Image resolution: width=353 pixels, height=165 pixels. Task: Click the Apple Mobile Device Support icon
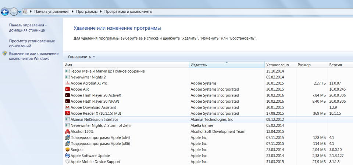tap(67, 162)
